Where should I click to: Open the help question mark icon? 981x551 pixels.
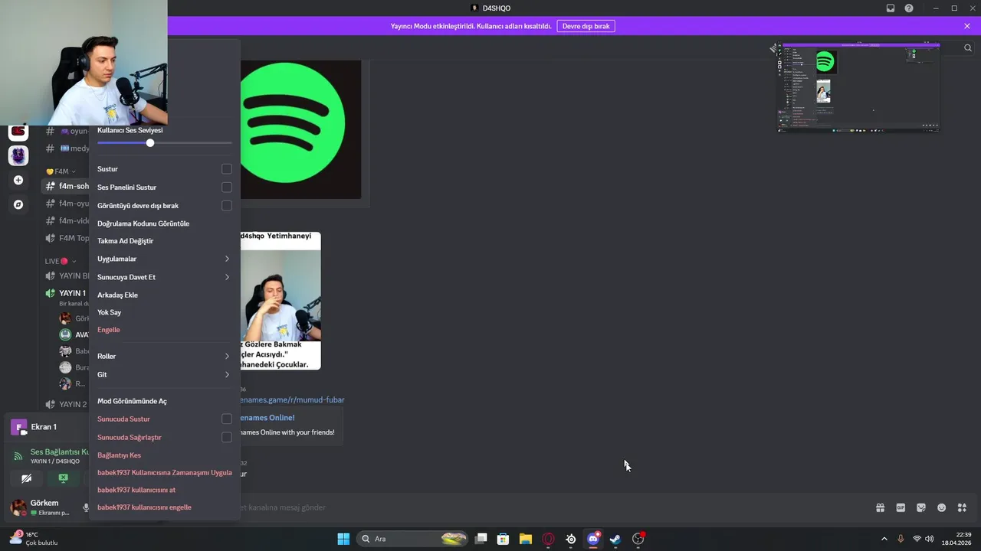[909, 8]
